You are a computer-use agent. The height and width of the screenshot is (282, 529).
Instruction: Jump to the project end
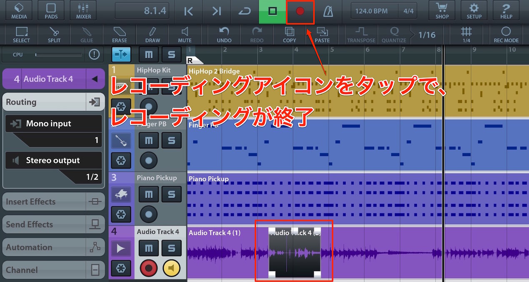point(217,11)
